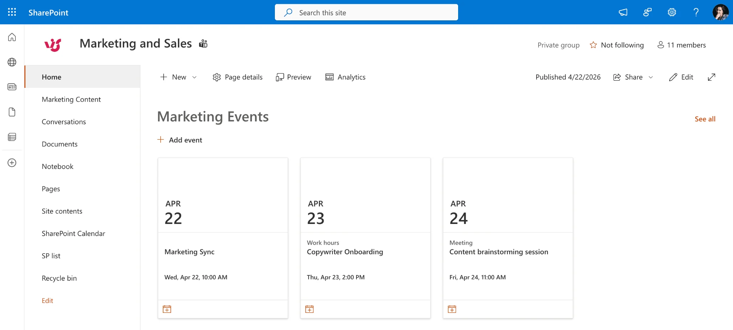Image resolution: width=733 pixels, height=330 pixels.
Task: Toggle Not following star
Action: (616, 45)
